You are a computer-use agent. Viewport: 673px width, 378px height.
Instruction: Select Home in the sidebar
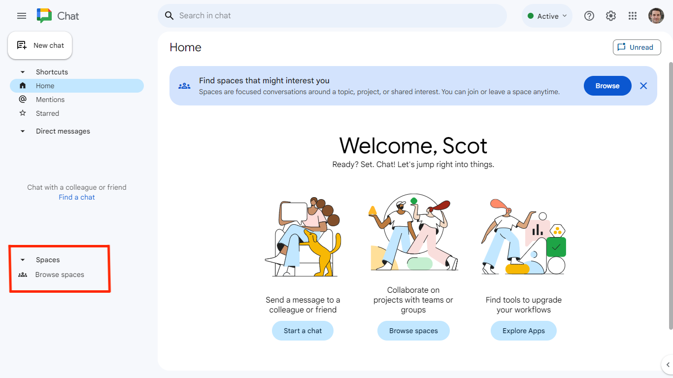pyautogui.click(x=45, y=85)
